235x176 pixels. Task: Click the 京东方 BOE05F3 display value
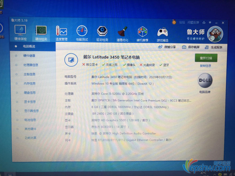(110, 127)
